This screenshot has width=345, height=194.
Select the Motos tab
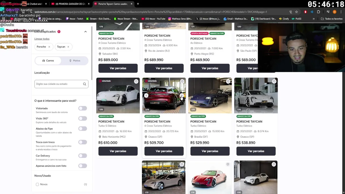(x=75, y=61)
